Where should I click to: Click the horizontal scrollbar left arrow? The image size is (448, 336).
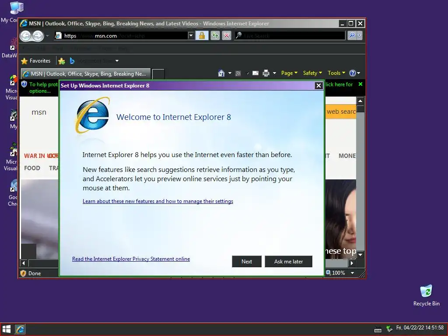[x=24, y=263]
